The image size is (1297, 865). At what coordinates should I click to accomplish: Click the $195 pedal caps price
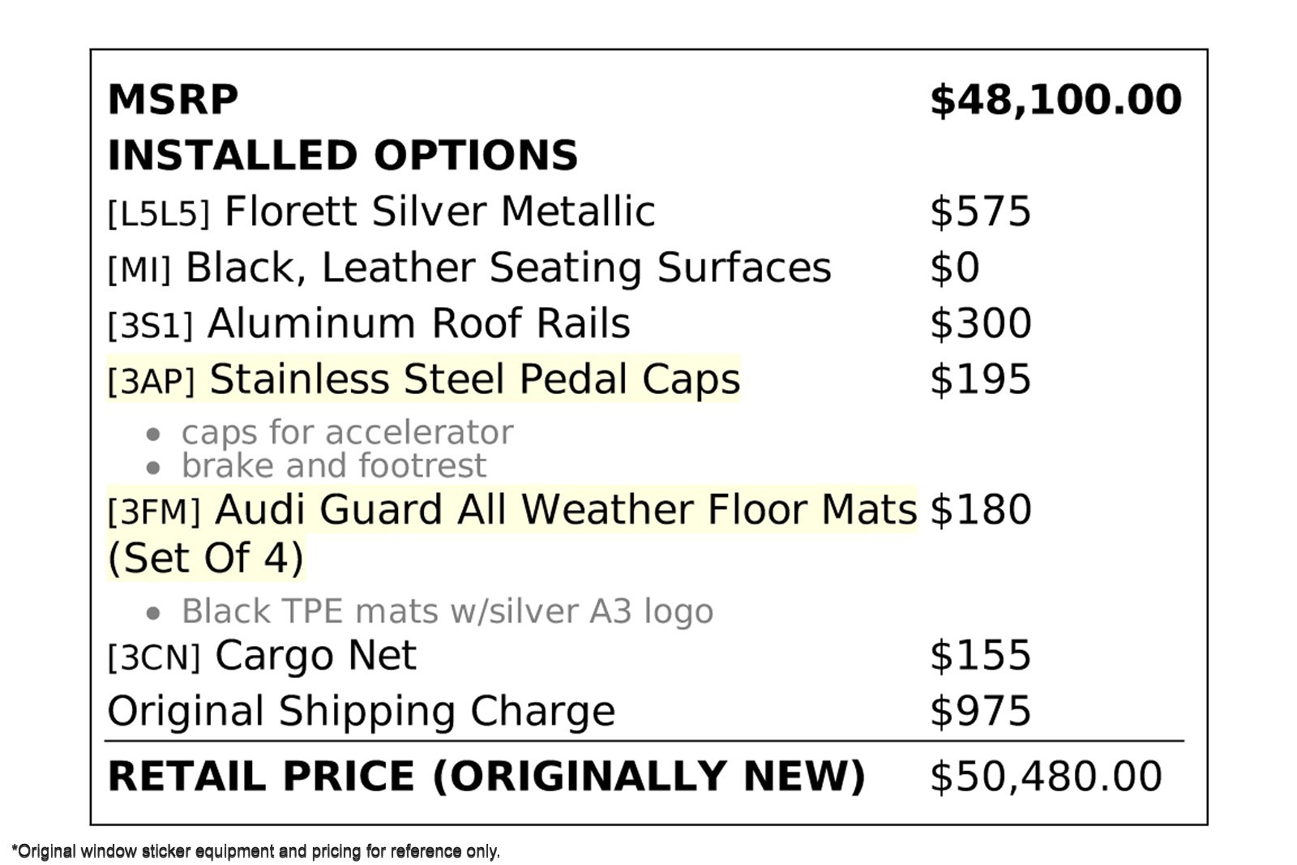980,379
